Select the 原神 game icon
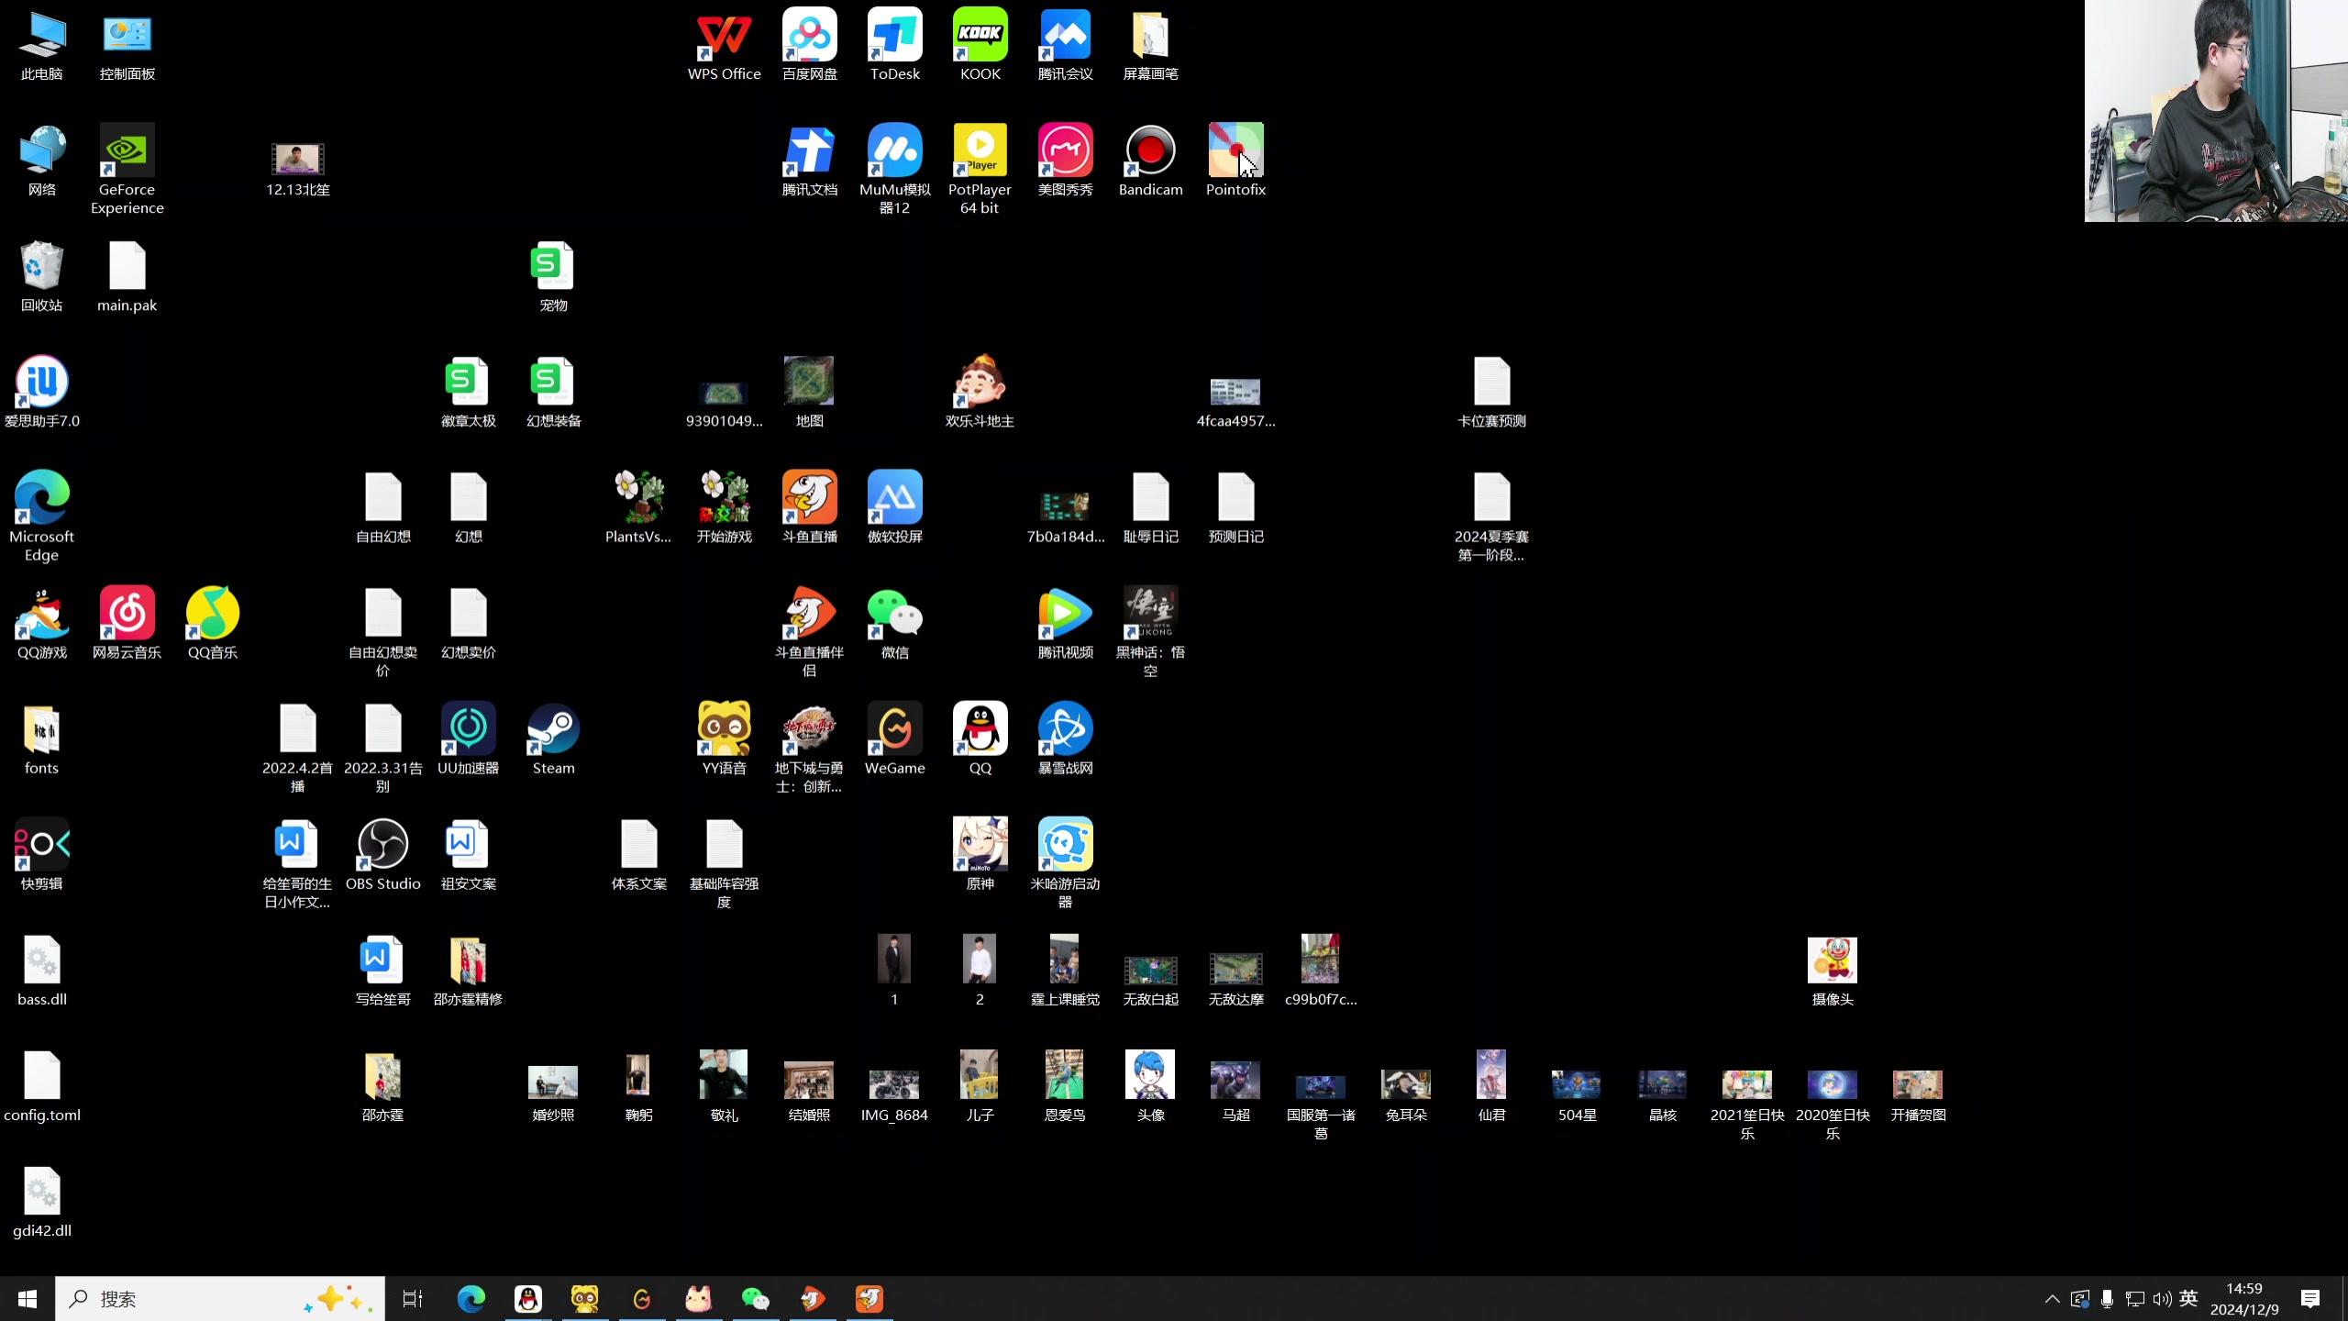Viewport: 2348px width, 1321px height. (980, 854)
